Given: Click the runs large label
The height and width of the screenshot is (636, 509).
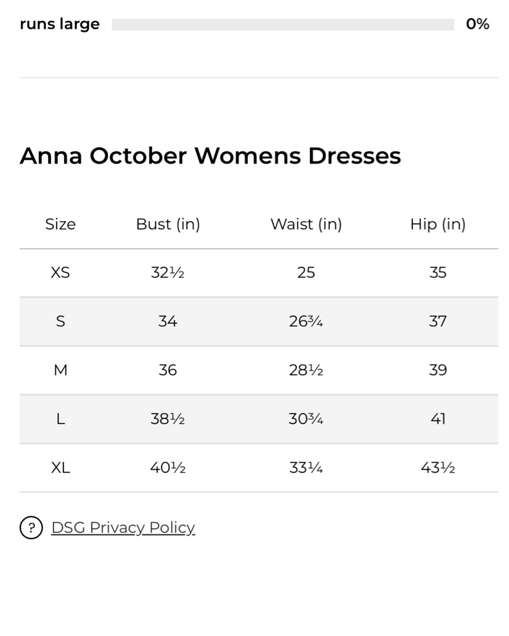Looking at the screenshot, I should click(60, 24).
